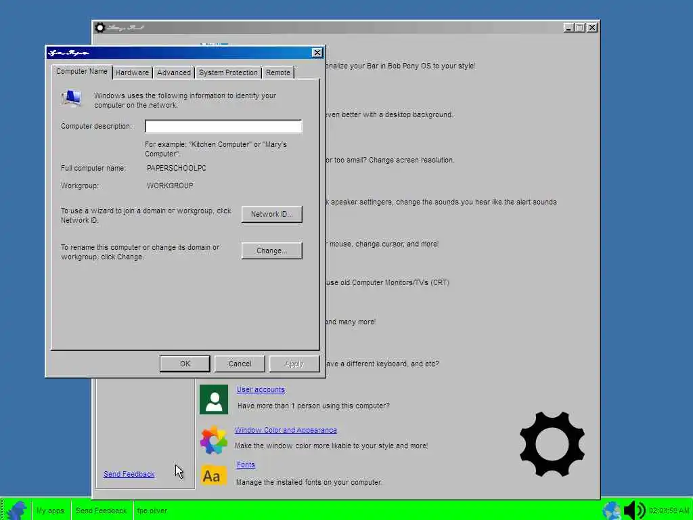Open My apps in the taskbar

coord(50,511)
